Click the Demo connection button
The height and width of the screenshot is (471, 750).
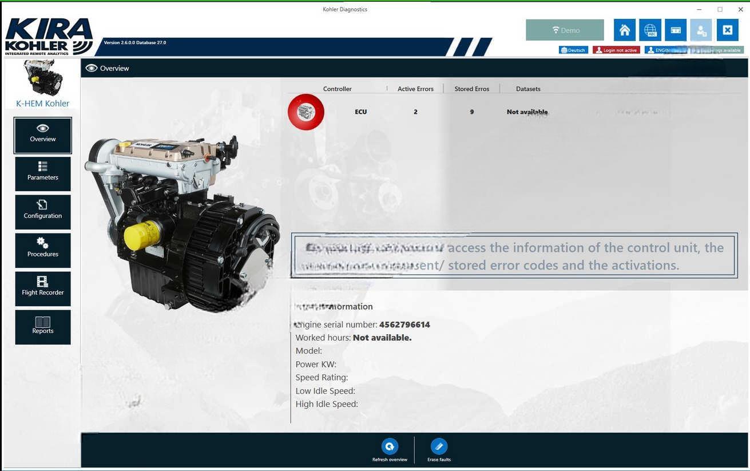565,30
